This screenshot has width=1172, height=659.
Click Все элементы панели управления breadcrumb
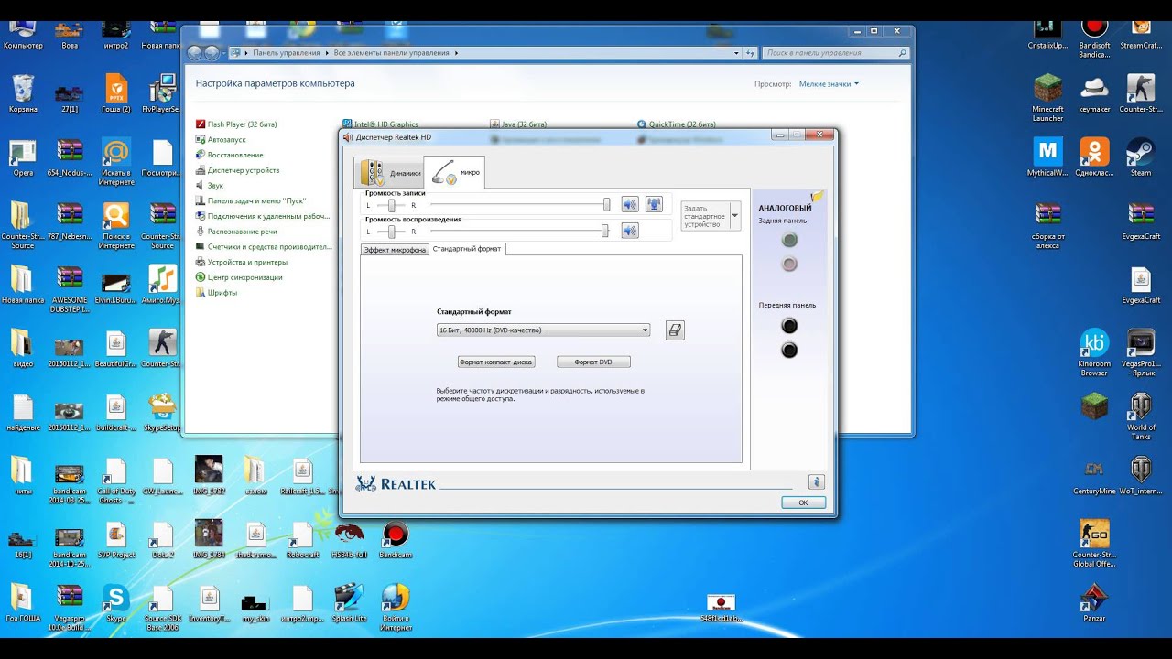click(392, 53)
